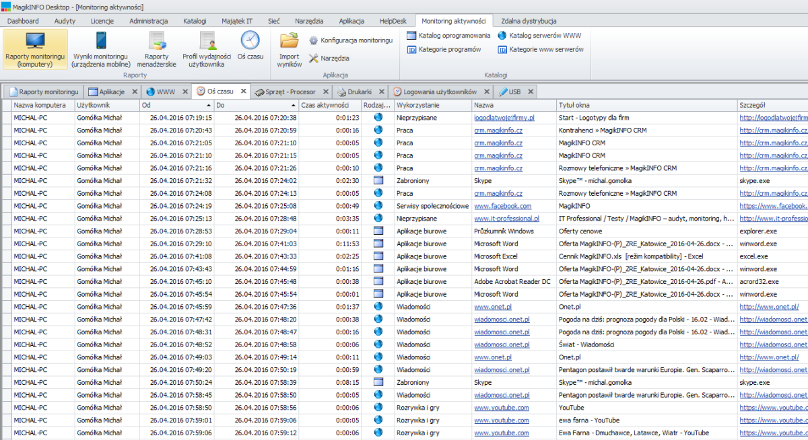808x440 pixels.
Task: Open Kategorie programów
Action: click(444, 49)
